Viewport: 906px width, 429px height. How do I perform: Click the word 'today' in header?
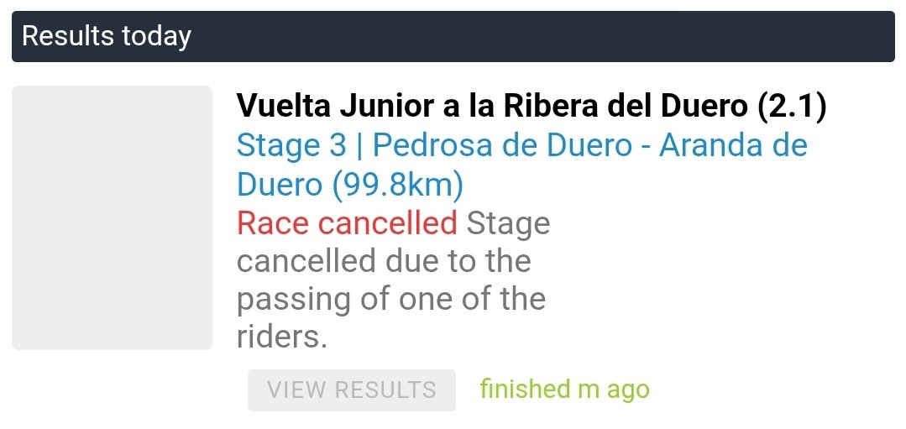point(156,37)
